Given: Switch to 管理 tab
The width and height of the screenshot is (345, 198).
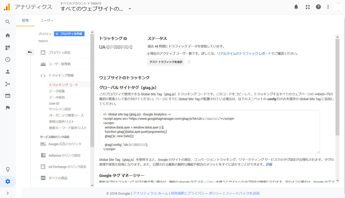Looking at the screenshot, I should [x=25, y=21].
